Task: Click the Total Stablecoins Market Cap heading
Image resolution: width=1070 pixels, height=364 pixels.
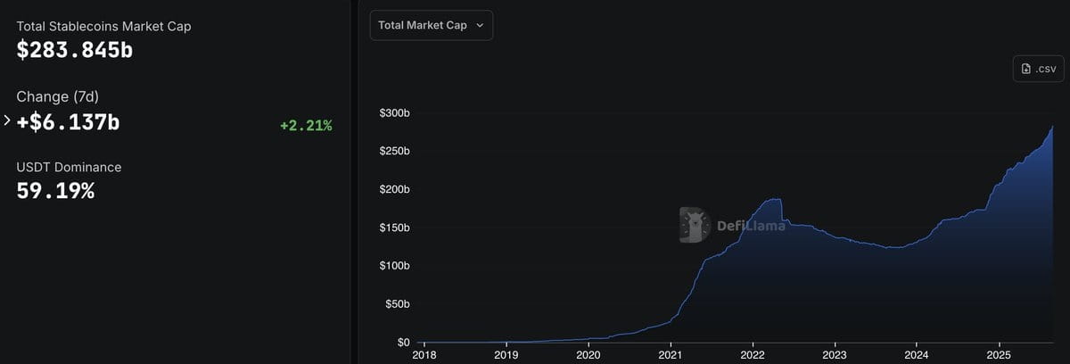Action: click(x=103, y=26)
